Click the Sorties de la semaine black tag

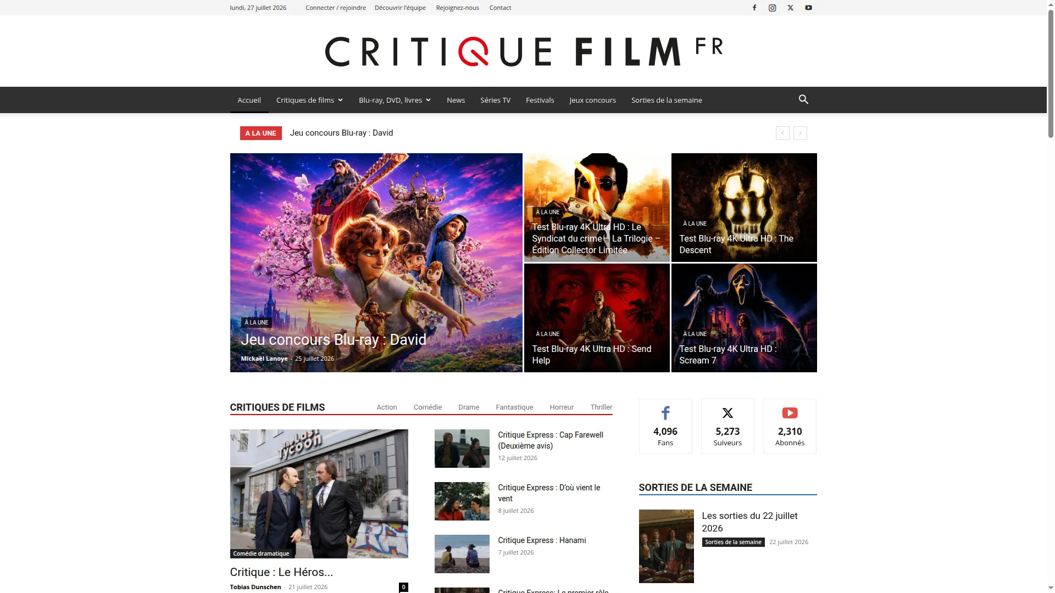[x=733, y=542]
